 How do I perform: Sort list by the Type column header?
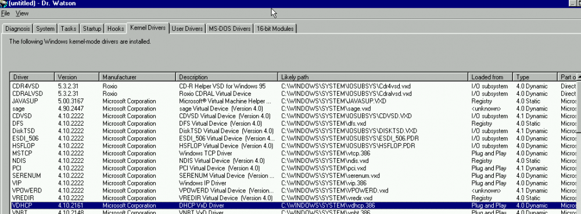pyautogui.click(x=535, y=77)
